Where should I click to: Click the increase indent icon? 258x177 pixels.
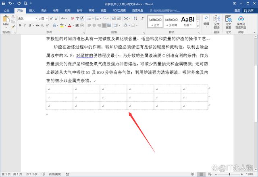(119, 19)
